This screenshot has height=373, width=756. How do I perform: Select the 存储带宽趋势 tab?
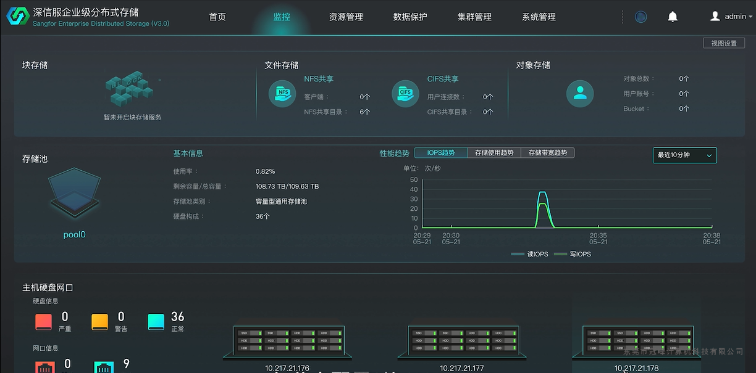tap(547, 152)
